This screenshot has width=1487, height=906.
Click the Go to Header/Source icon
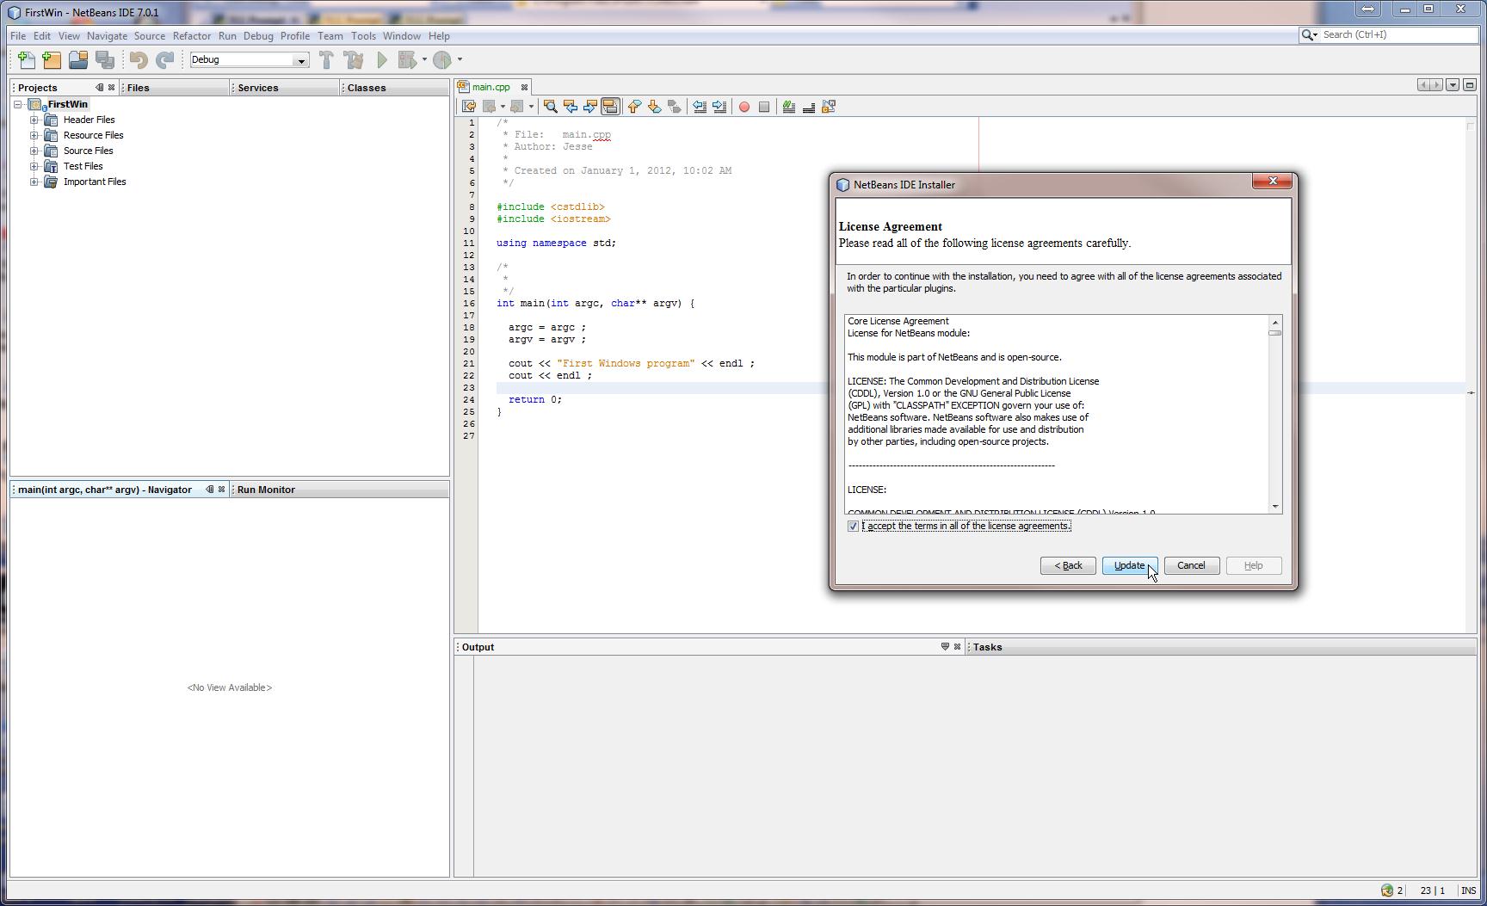[x=829, y=107]
